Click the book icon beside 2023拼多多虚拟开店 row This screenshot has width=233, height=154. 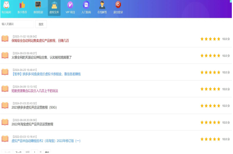point(5,105)
